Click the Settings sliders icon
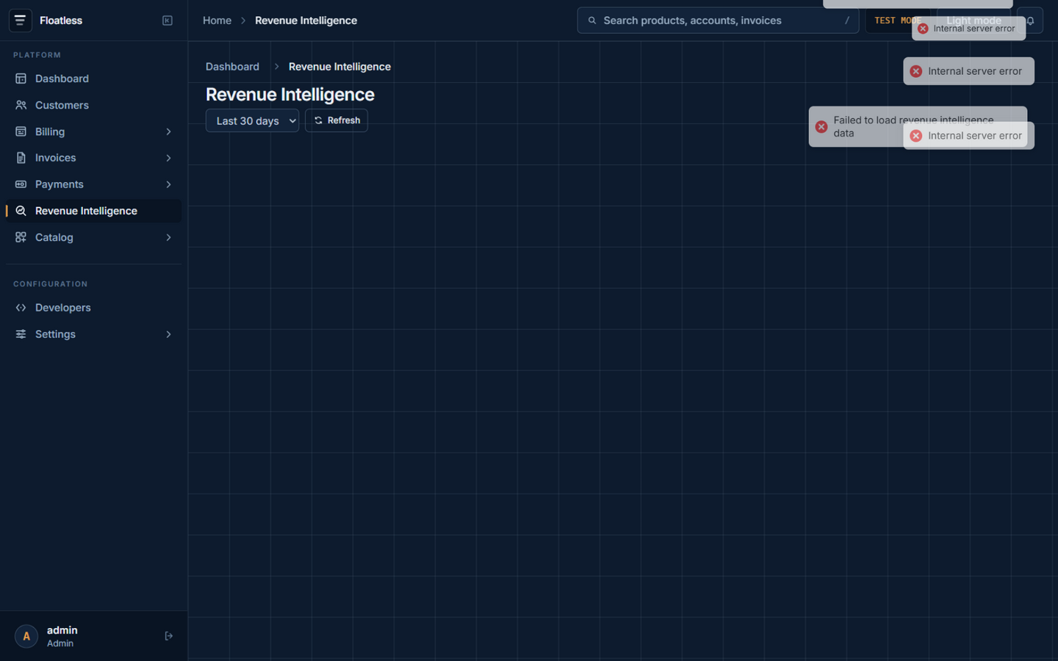 [21, 334]
